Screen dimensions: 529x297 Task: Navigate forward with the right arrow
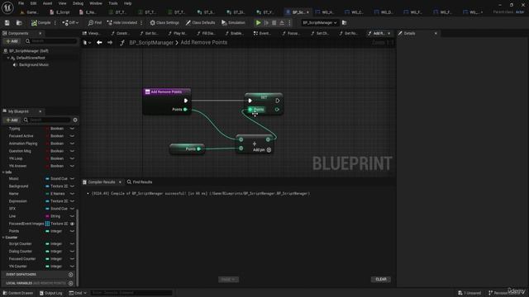tap(110, 43)
